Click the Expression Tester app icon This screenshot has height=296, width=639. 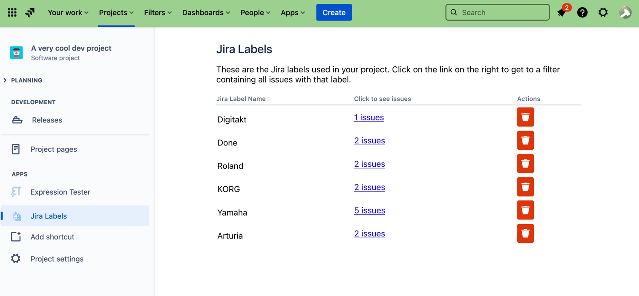[16, 192]
